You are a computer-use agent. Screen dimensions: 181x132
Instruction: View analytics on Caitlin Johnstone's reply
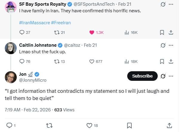tap(127, 61)
